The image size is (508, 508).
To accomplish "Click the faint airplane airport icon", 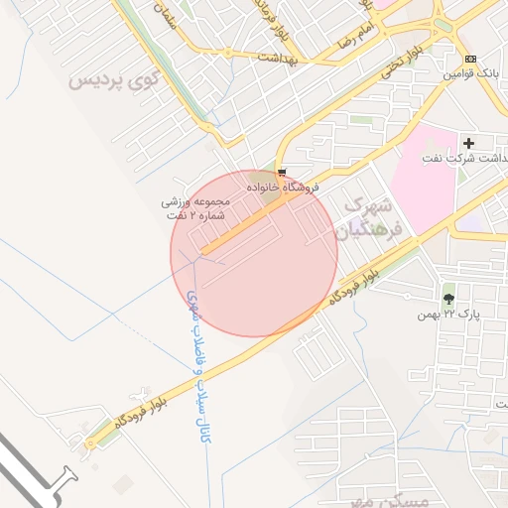I will [141, 394].
